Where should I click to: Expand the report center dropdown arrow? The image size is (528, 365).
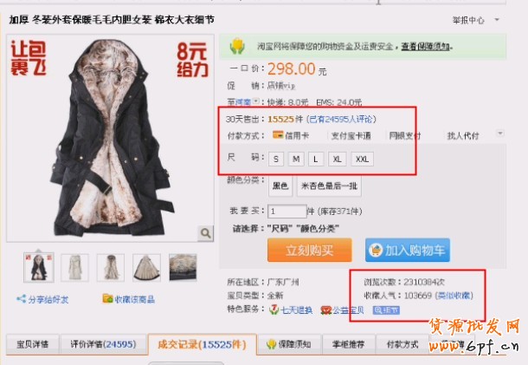497,20
